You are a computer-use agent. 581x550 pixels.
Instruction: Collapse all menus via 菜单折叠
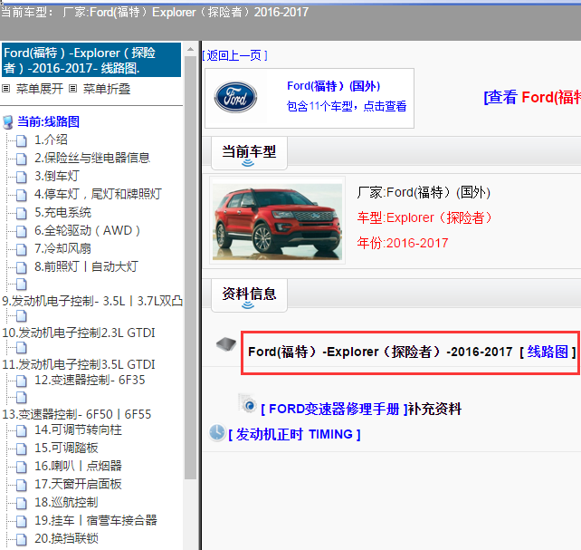point(107,89)
